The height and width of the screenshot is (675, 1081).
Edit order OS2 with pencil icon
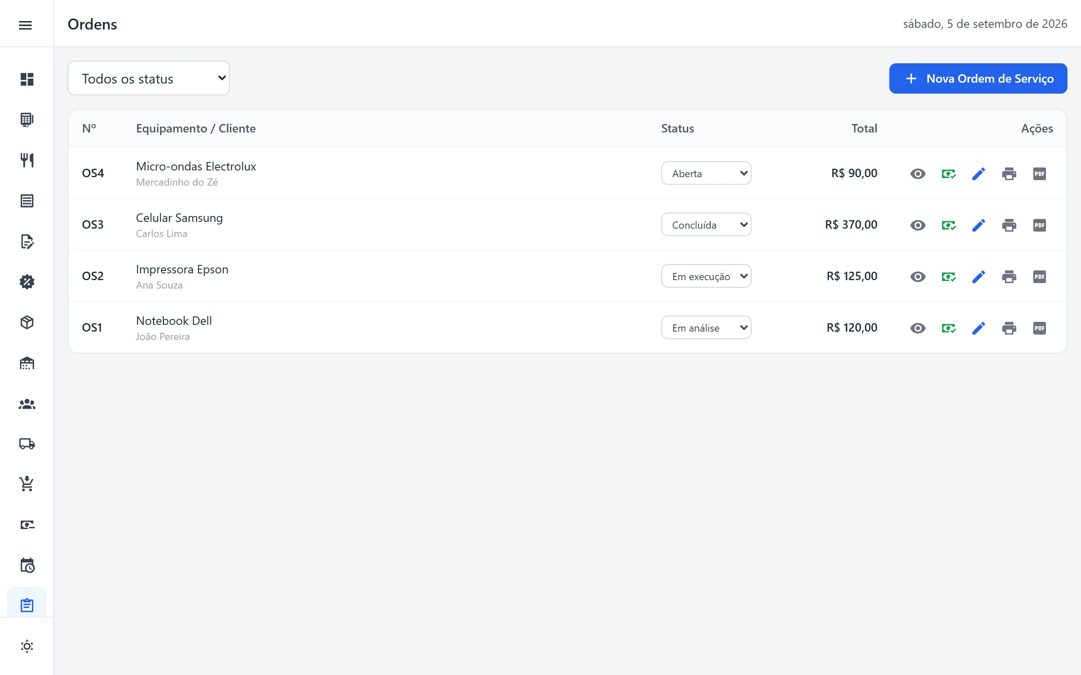click(x=979, y=277)
